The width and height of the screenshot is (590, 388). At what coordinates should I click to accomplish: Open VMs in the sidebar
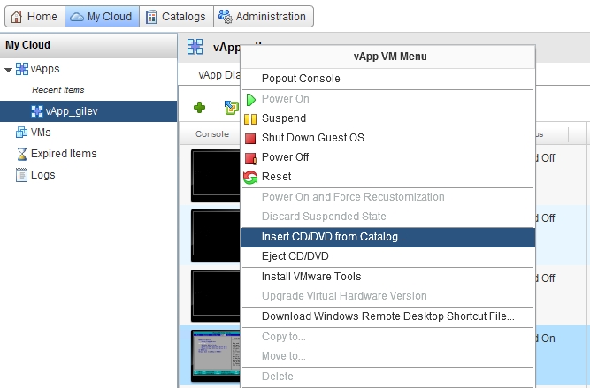41,133
